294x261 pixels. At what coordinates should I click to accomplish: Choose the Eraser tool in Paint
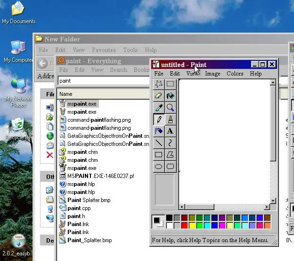[x=159, y=96]
